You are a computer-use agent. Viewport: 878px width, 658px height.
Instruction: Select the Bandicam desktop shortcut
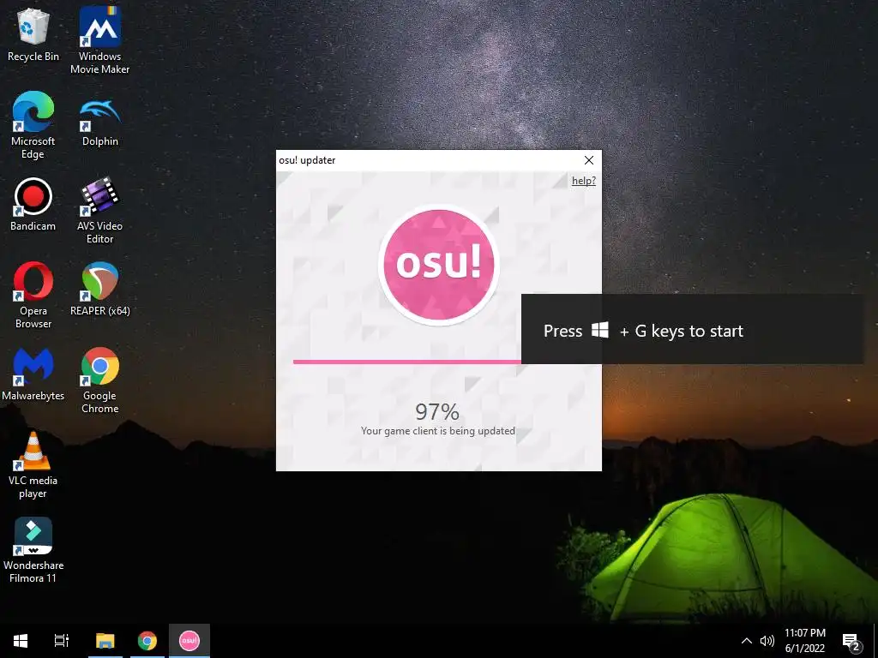pos(33,205)
